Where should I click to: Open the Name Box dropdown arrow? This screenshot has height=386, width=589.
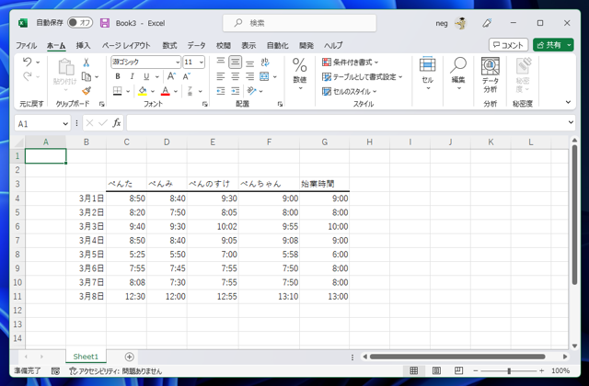[65, 123]
